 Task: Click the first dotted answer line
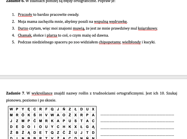click(x=137, y=115)
